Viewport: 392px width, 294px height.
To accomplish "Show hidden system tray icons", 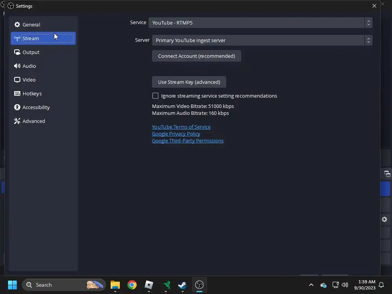I will pyautogui.click(x=311, y=285).
